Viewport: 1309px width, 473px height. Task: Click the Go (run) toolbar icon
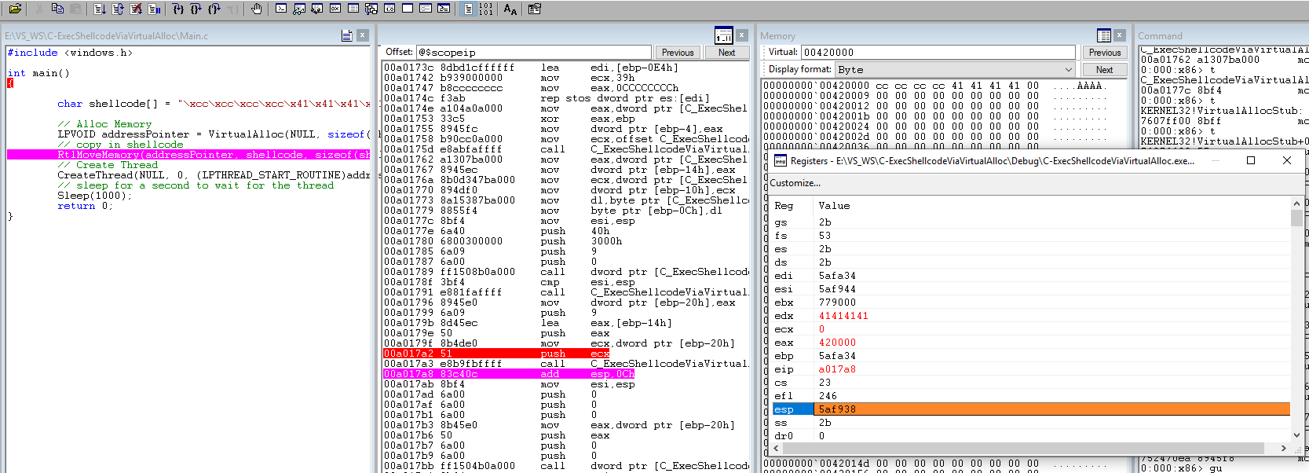point(100,9)
